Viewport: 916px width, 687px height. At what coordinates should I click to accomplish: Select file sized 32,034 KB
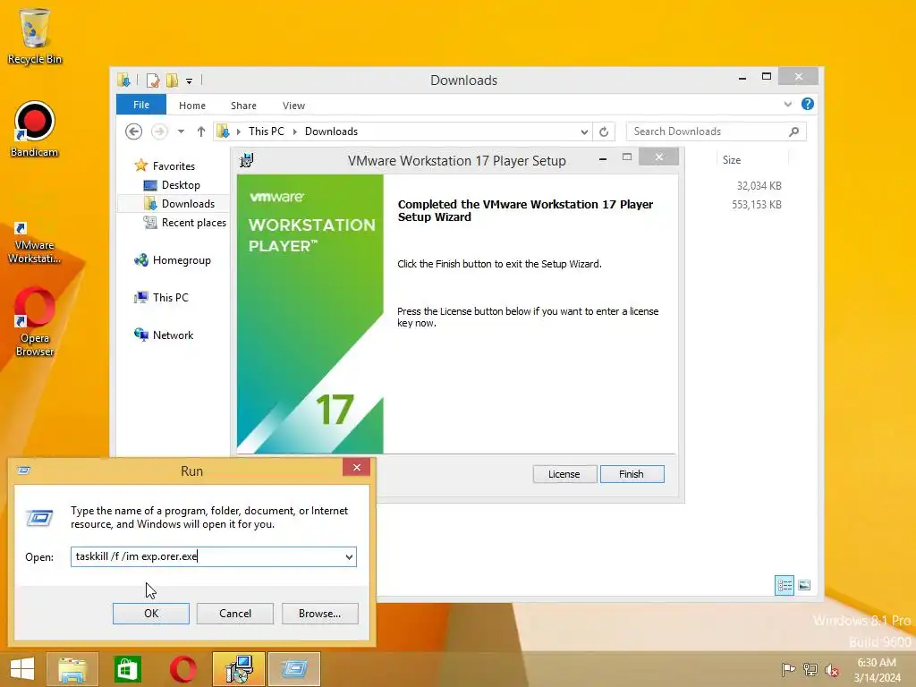tap(759, 186)
